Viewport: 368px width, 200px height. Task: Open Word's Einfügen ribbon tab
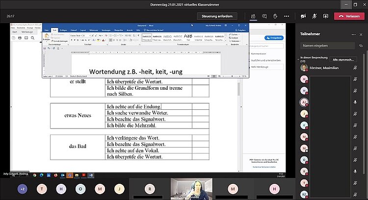pyautogui.click(x=64, y=30)
